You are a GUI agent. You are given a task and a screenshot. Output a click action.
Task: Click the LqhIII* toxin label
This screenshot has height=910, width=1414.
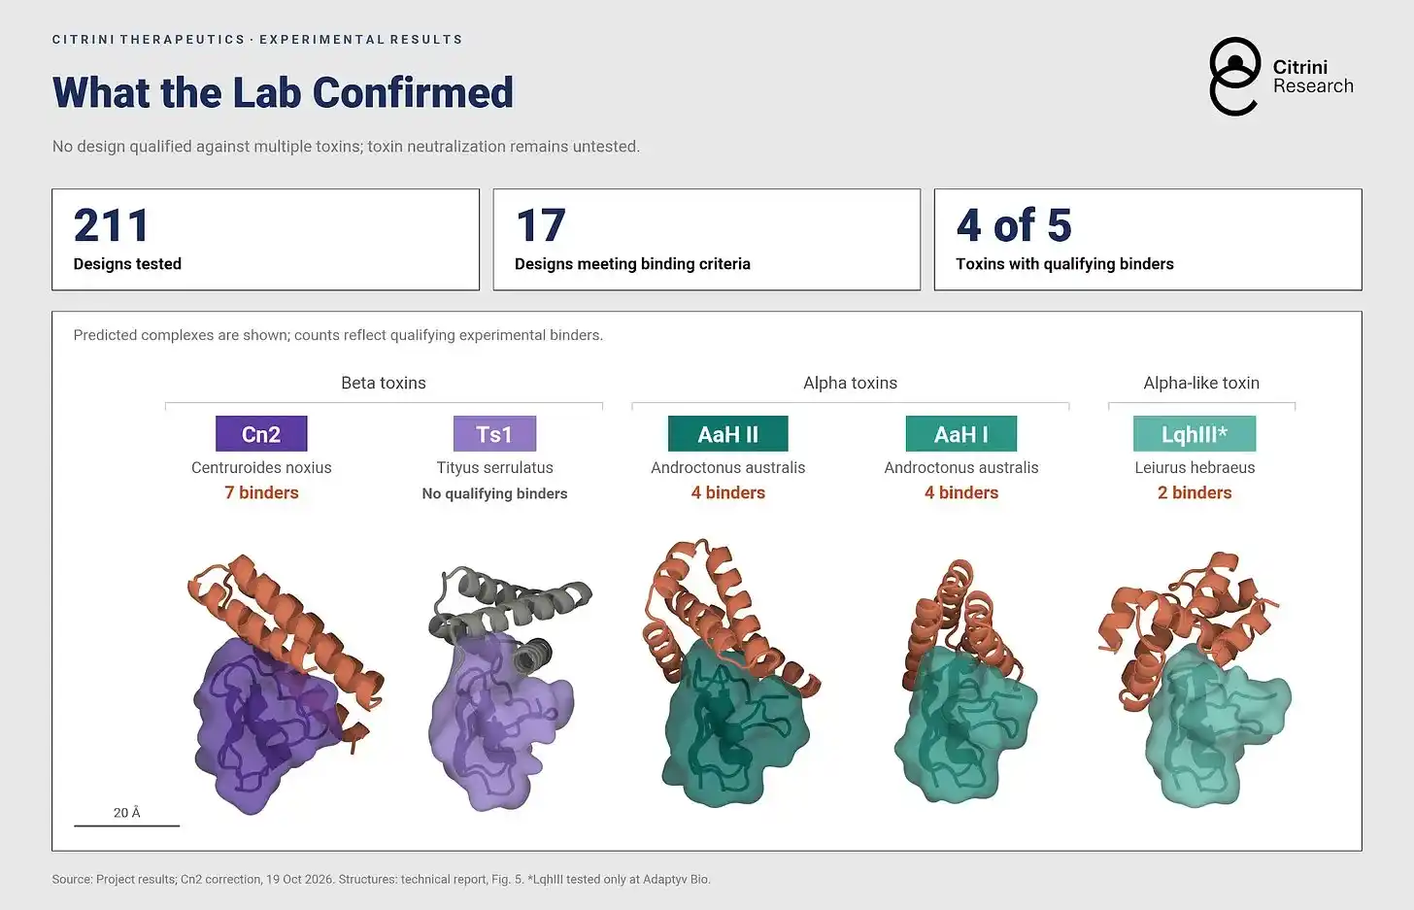(1195, 434)
